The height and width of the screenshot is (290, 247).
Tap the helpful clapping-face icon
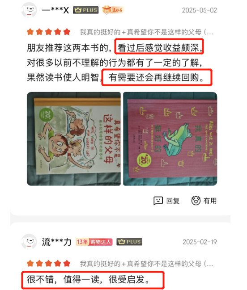click(196, 201)
